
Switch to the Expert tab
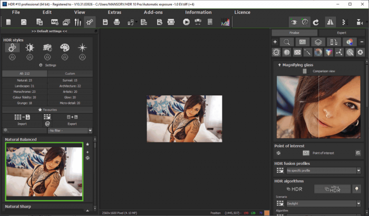pos(341,33)
